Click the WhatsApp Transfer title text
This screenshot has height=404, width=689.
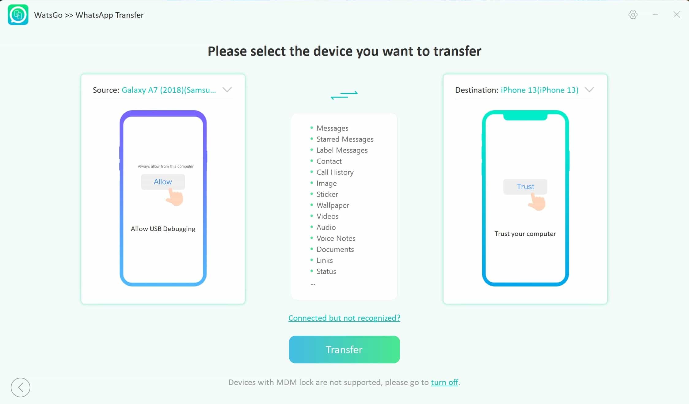click(109, 15)
